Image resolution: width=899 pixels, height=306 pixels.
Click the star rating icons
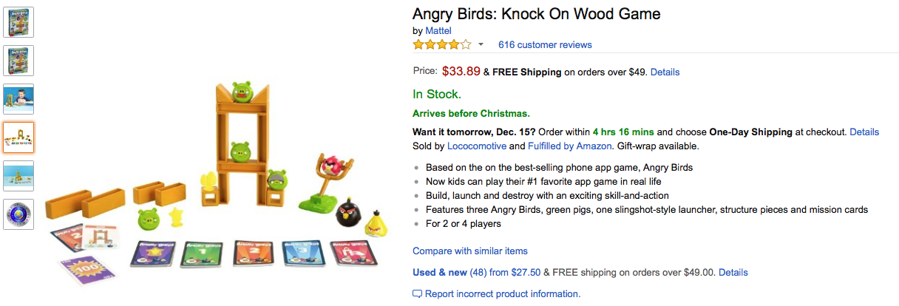coord(441,45)
